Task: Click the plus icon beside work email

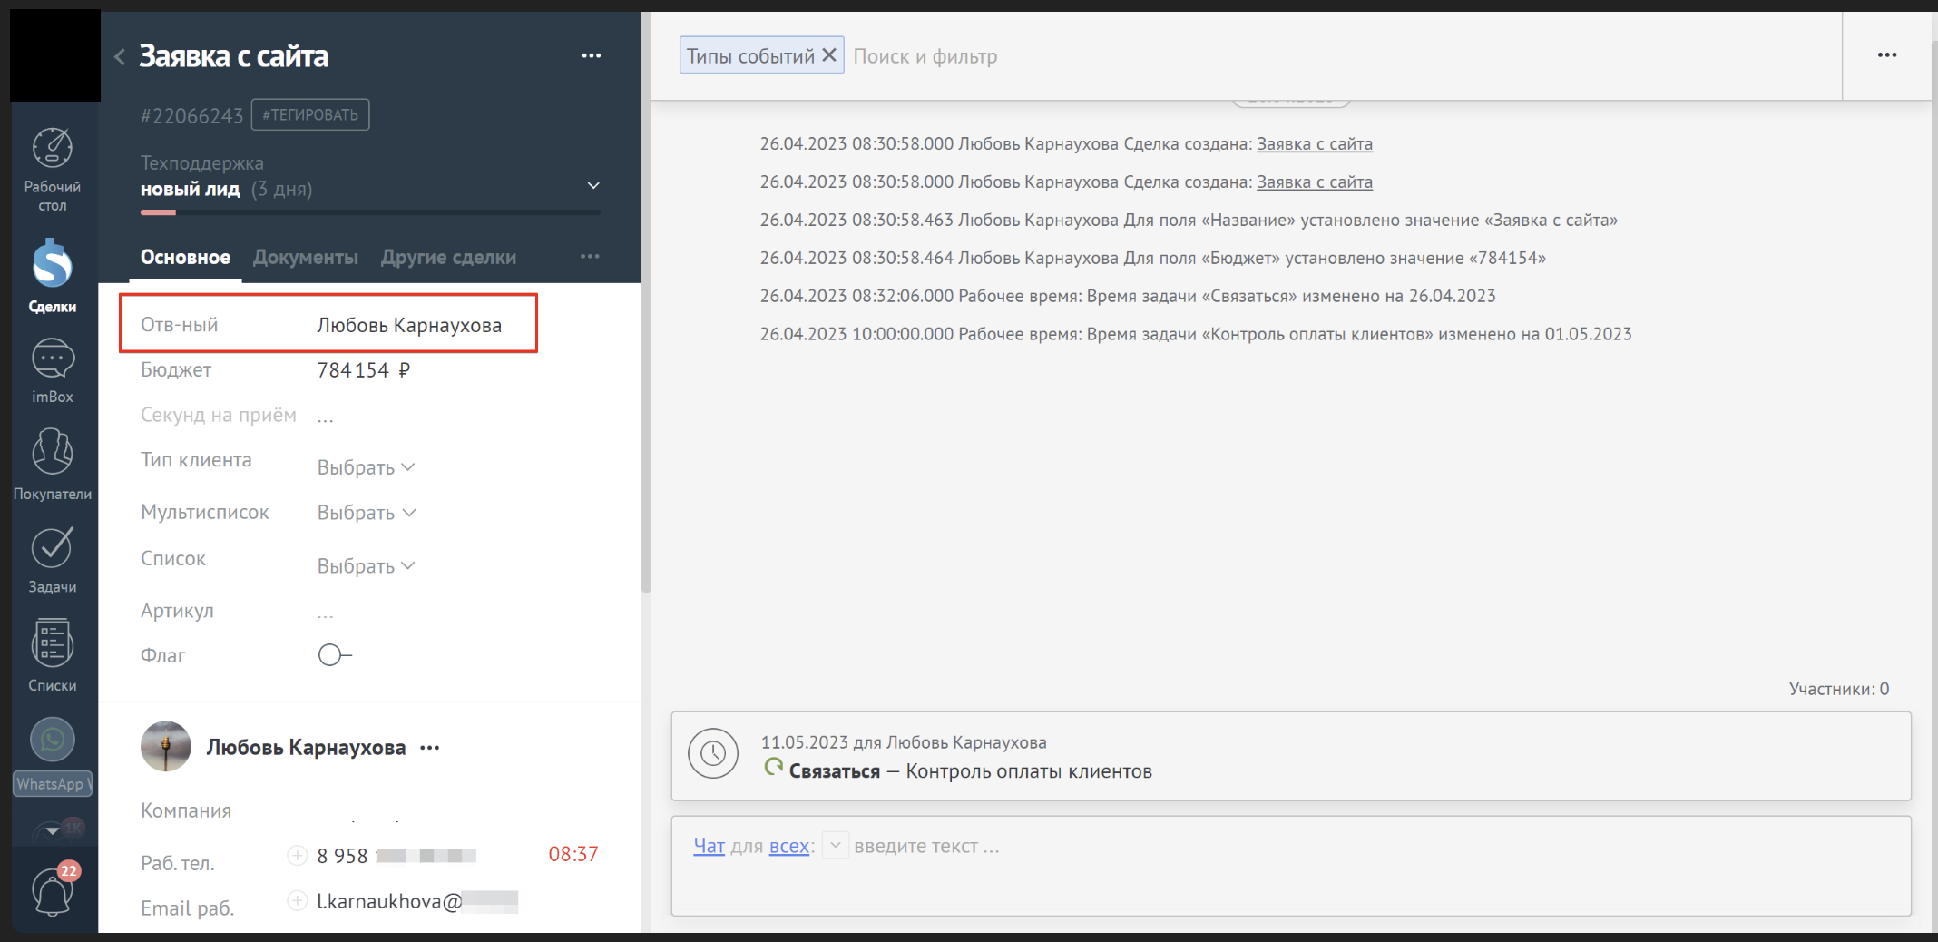Action: click(x=297, y=900)
